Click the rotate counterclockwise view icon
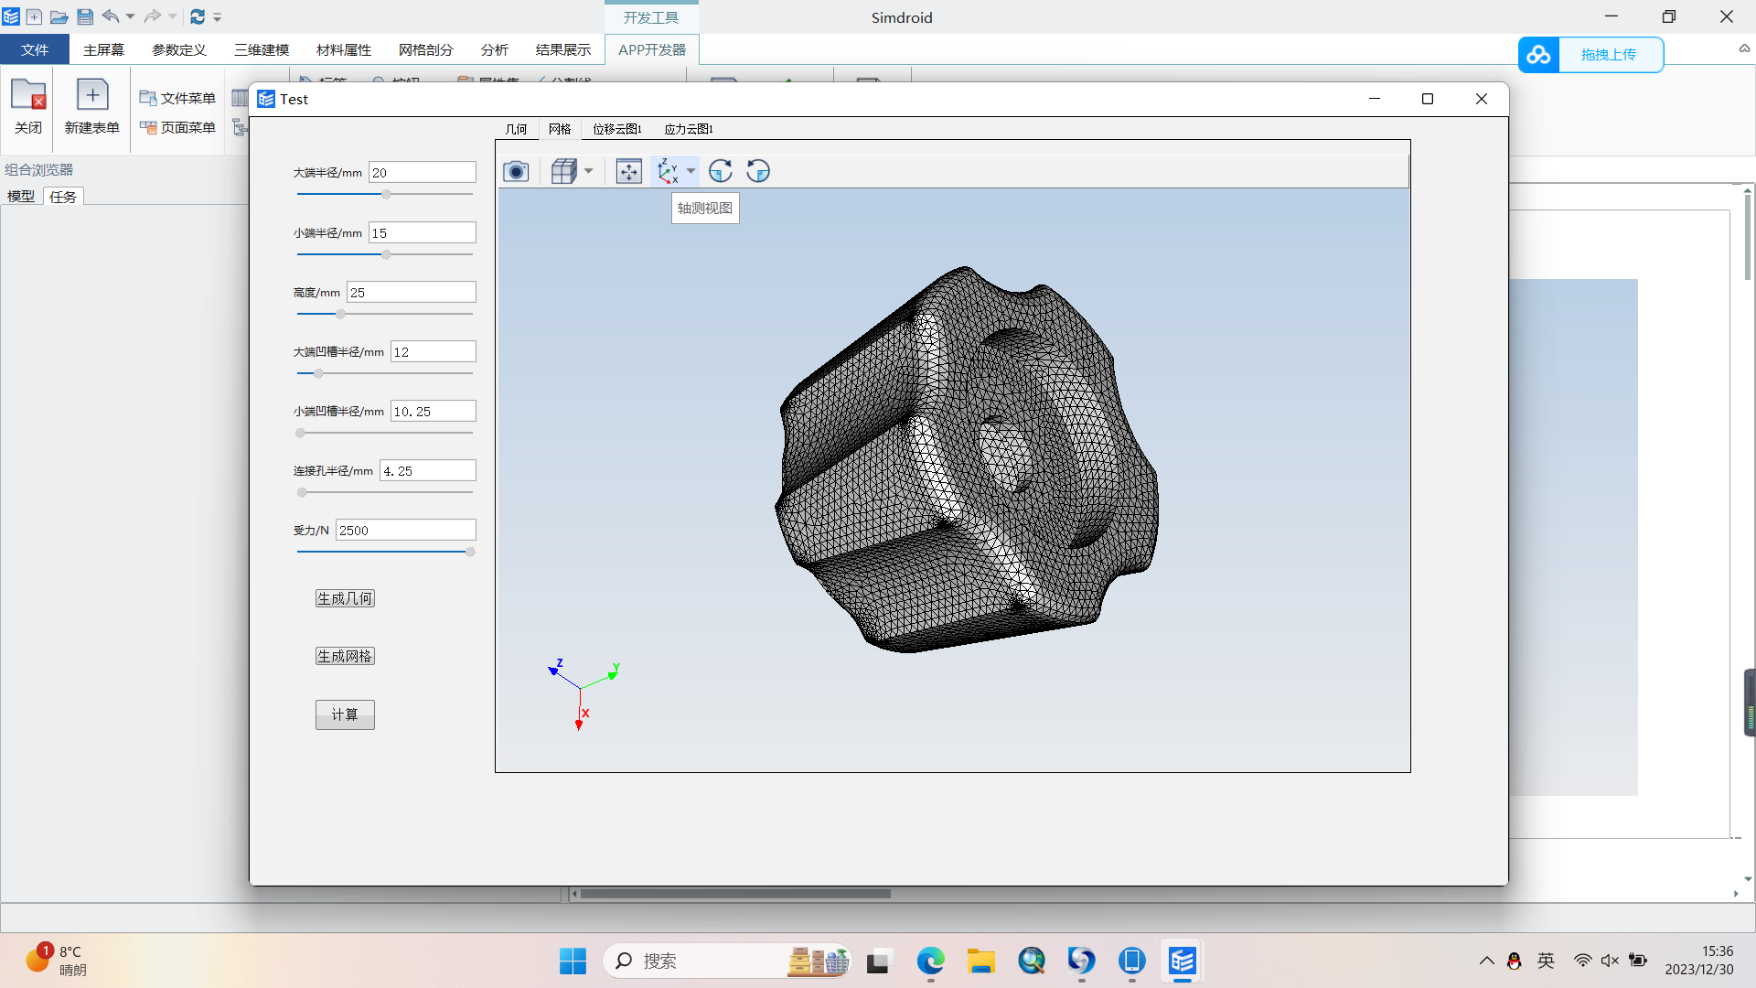1756x988 pixels. [758, 171]
